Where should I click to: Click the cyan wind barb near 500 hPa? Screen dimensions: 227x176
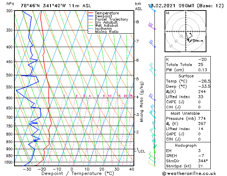pyautogui.click(x=152, y=71)
